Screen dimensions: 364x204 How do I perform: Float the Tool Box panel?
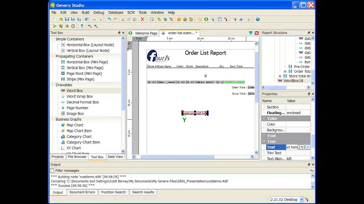[x=119, y=33]
